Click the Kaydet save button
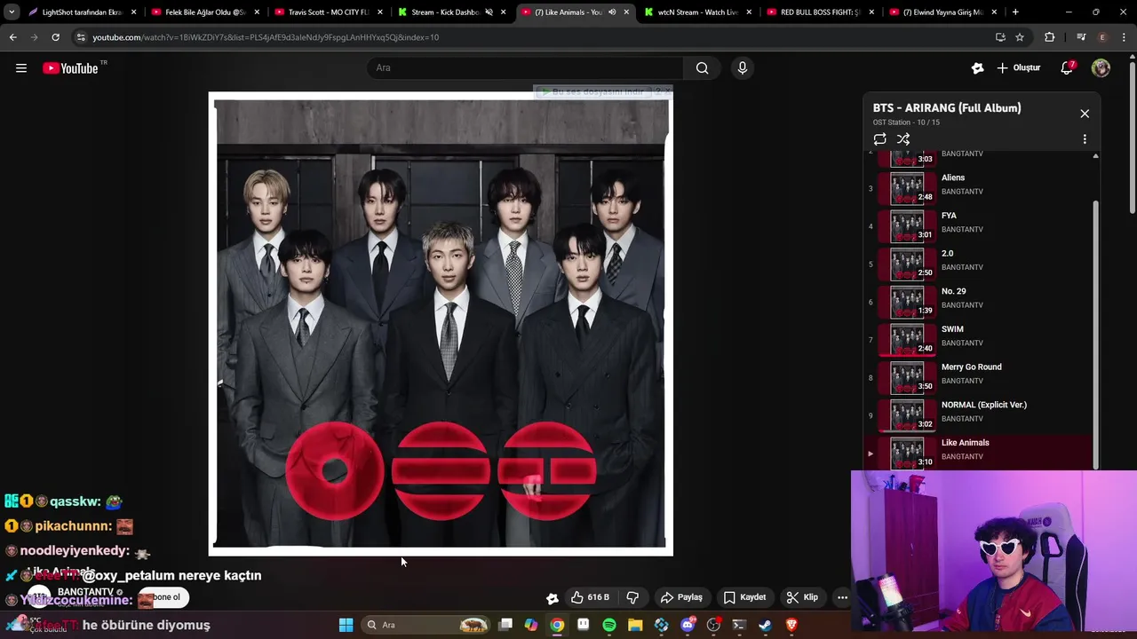1137x639 pixels. click(744, 597)
